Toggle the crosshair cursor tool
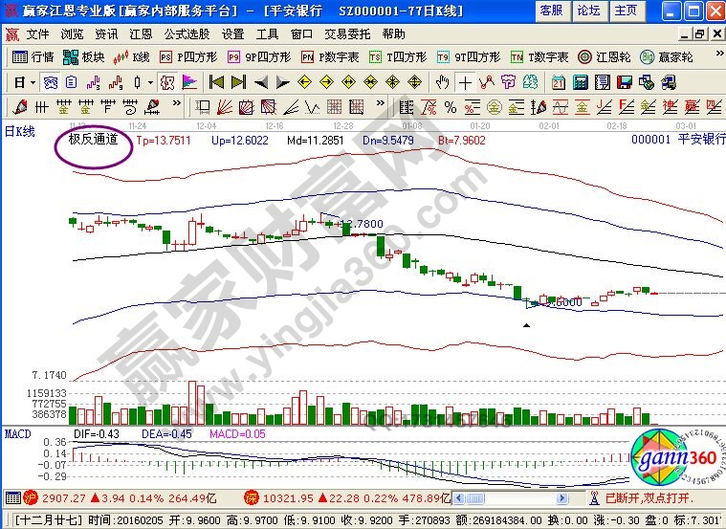 [x=465, y=82]
